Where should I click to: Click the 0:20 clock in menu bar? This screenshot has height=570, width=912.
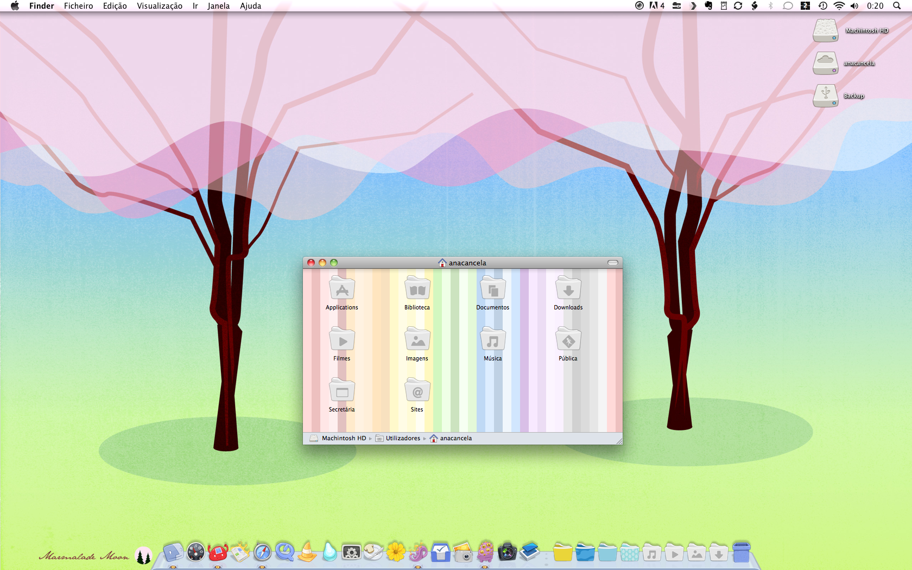(875, 6)
